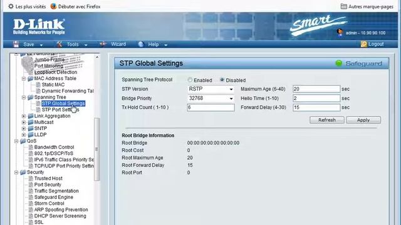This screenshot has height=225, width=401.
Task: Click the Storm Control page icon
Action: pyautogui.click(x=31, y=204)
